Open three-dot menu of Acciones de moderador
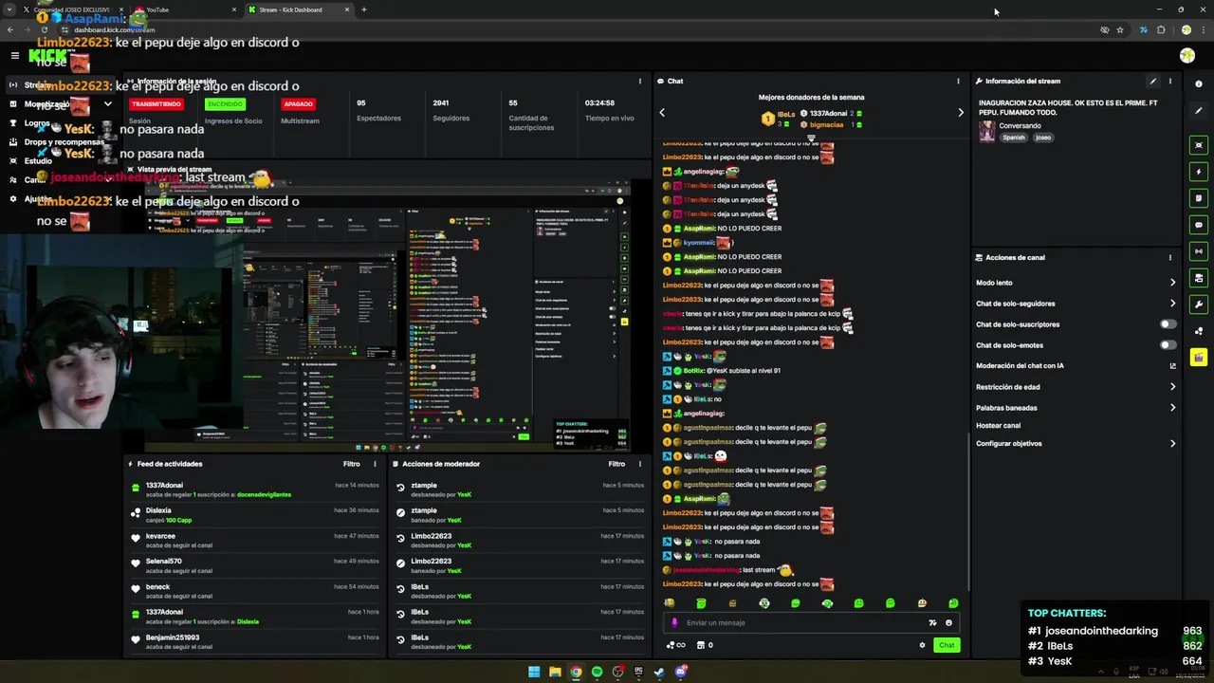 (640, 464)
